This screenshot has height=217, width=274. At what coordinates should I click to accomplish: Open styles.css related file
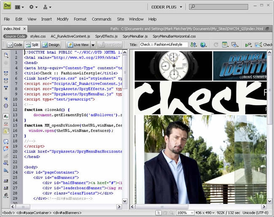pos(38,36)
